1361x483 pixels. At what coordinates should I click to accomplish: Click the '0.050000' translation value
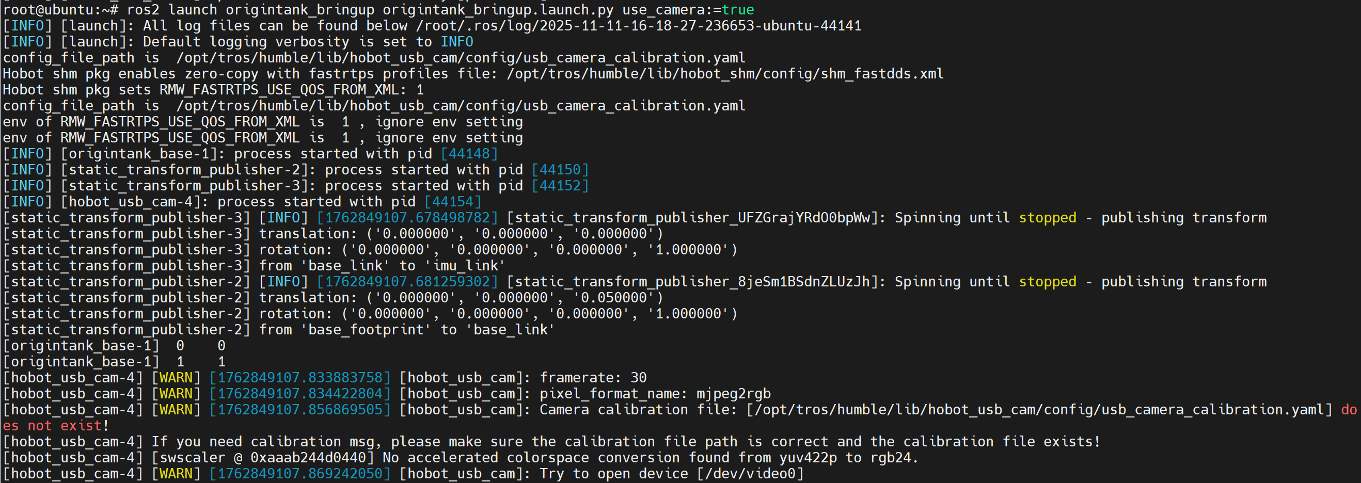tap(614, 298)
